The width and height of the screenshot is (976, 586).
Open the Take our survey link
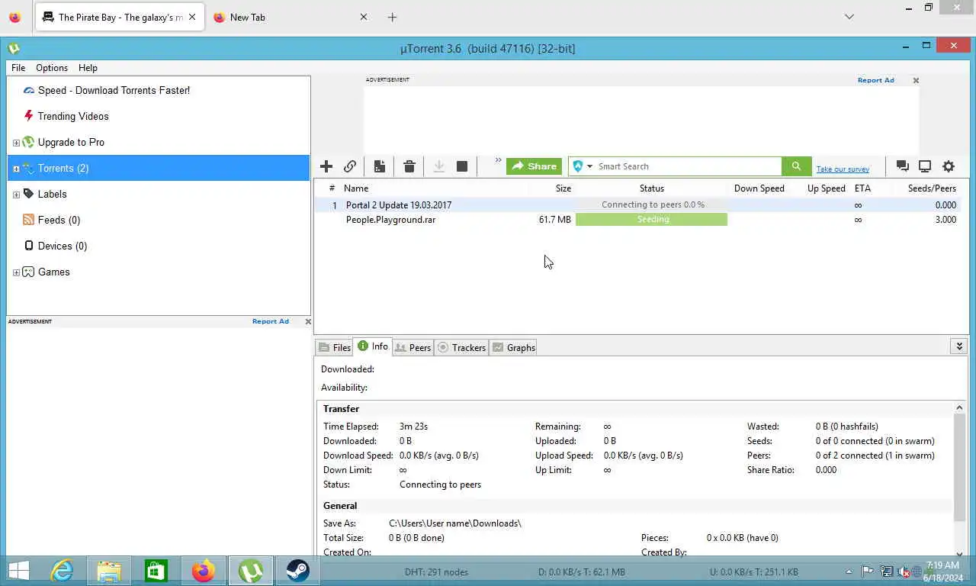coord(843,169)
